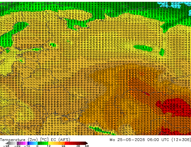Image resolution: width=191 pixels, height=147 pixels.
Task: Click the 06:00 UTC time label
Action: coord(158,140)
